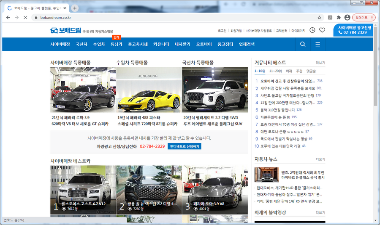Click 사이버매장 광고신청 phone banner
The width and height of the screenshot is (380, 225).
pyautogui.click(x=353, y=30)
